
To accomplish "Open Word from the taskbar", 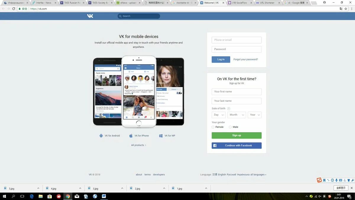I will click(x=104, y=196).
